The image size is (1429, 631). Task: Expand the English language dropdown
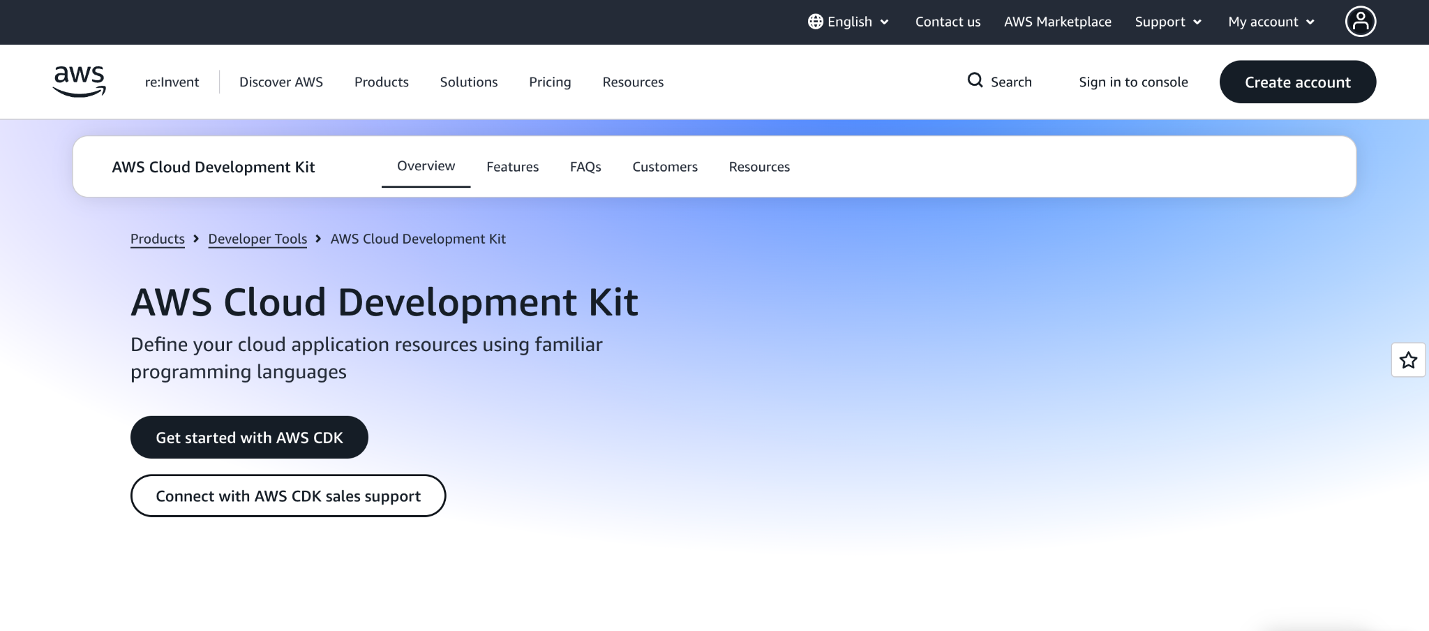click(x=848, y=22)
